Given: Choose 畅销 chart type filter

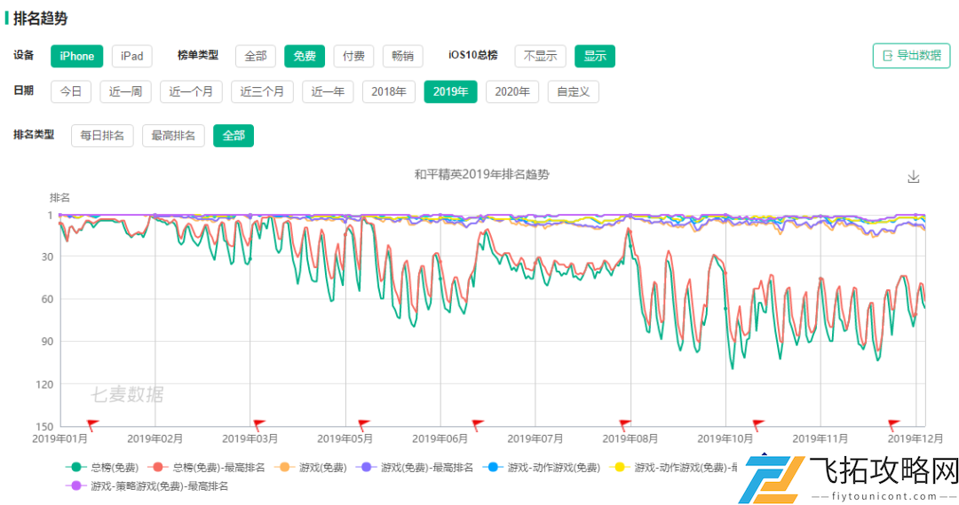Looking at the screenshot, I should tap(402, 56).
